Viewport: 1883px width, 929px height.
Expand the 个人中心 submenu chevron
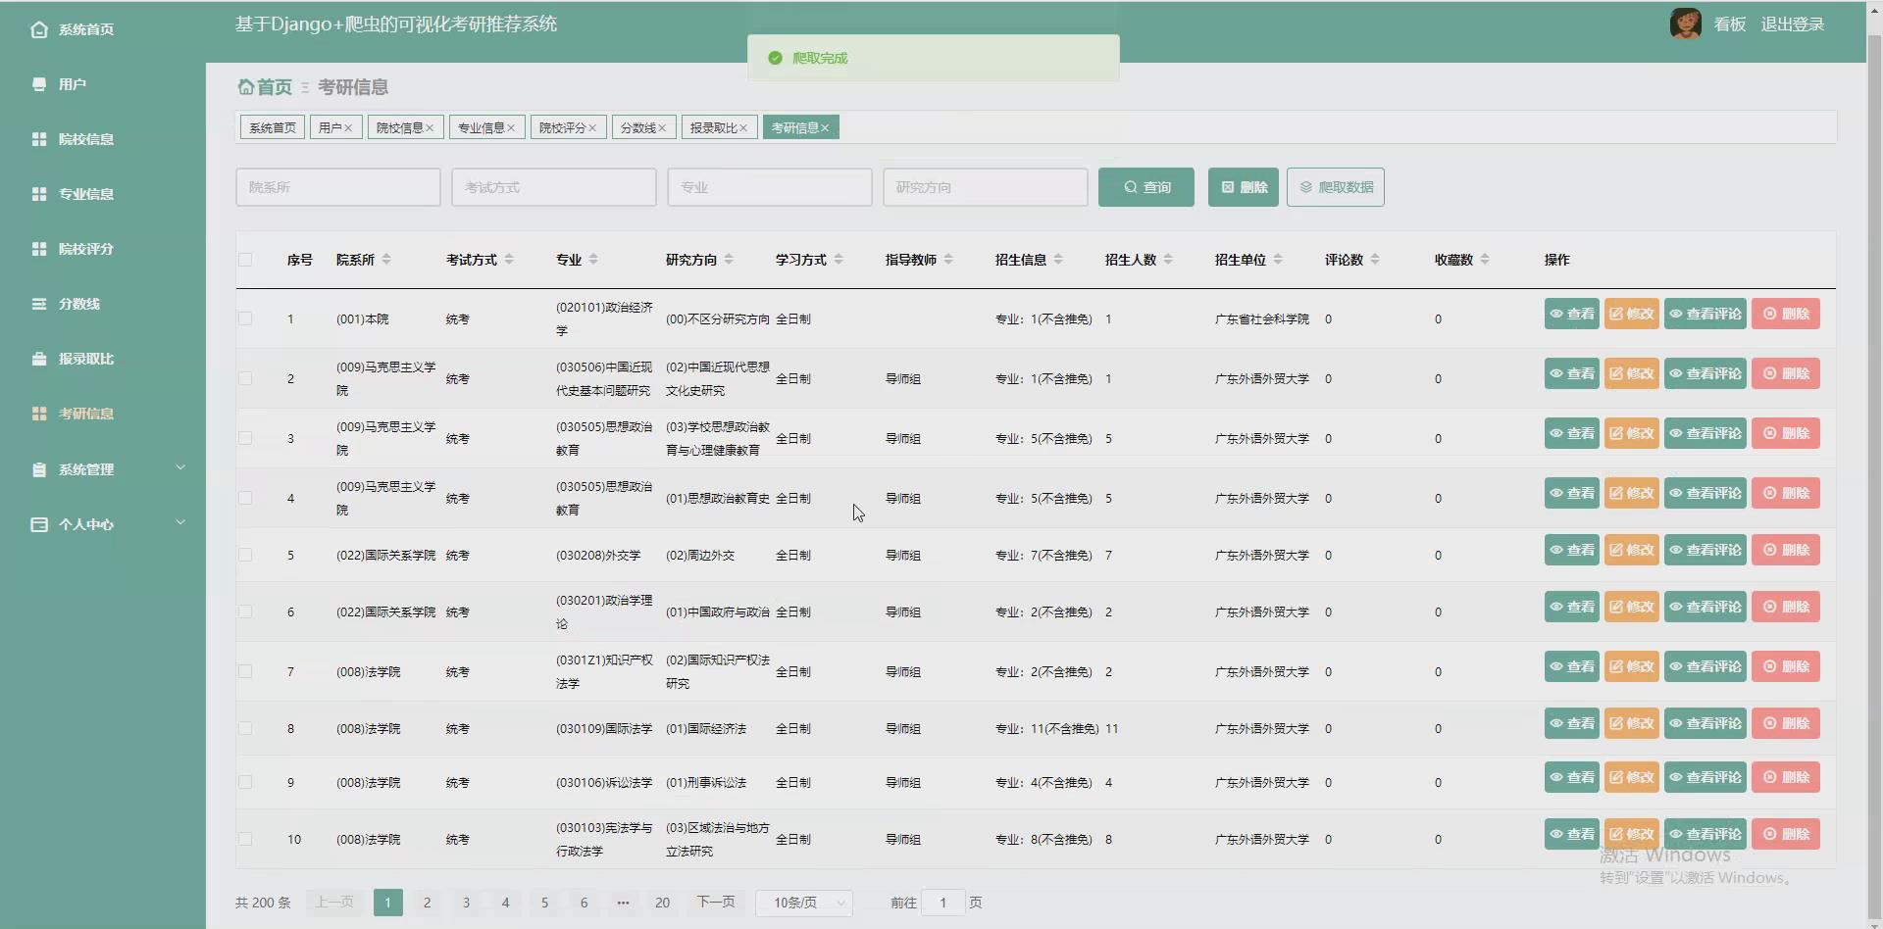pos(180,522)
